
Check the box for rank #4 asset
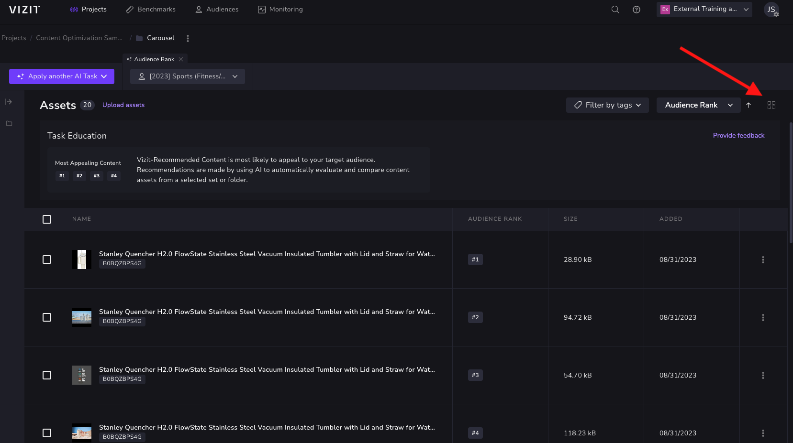[47, 433]
